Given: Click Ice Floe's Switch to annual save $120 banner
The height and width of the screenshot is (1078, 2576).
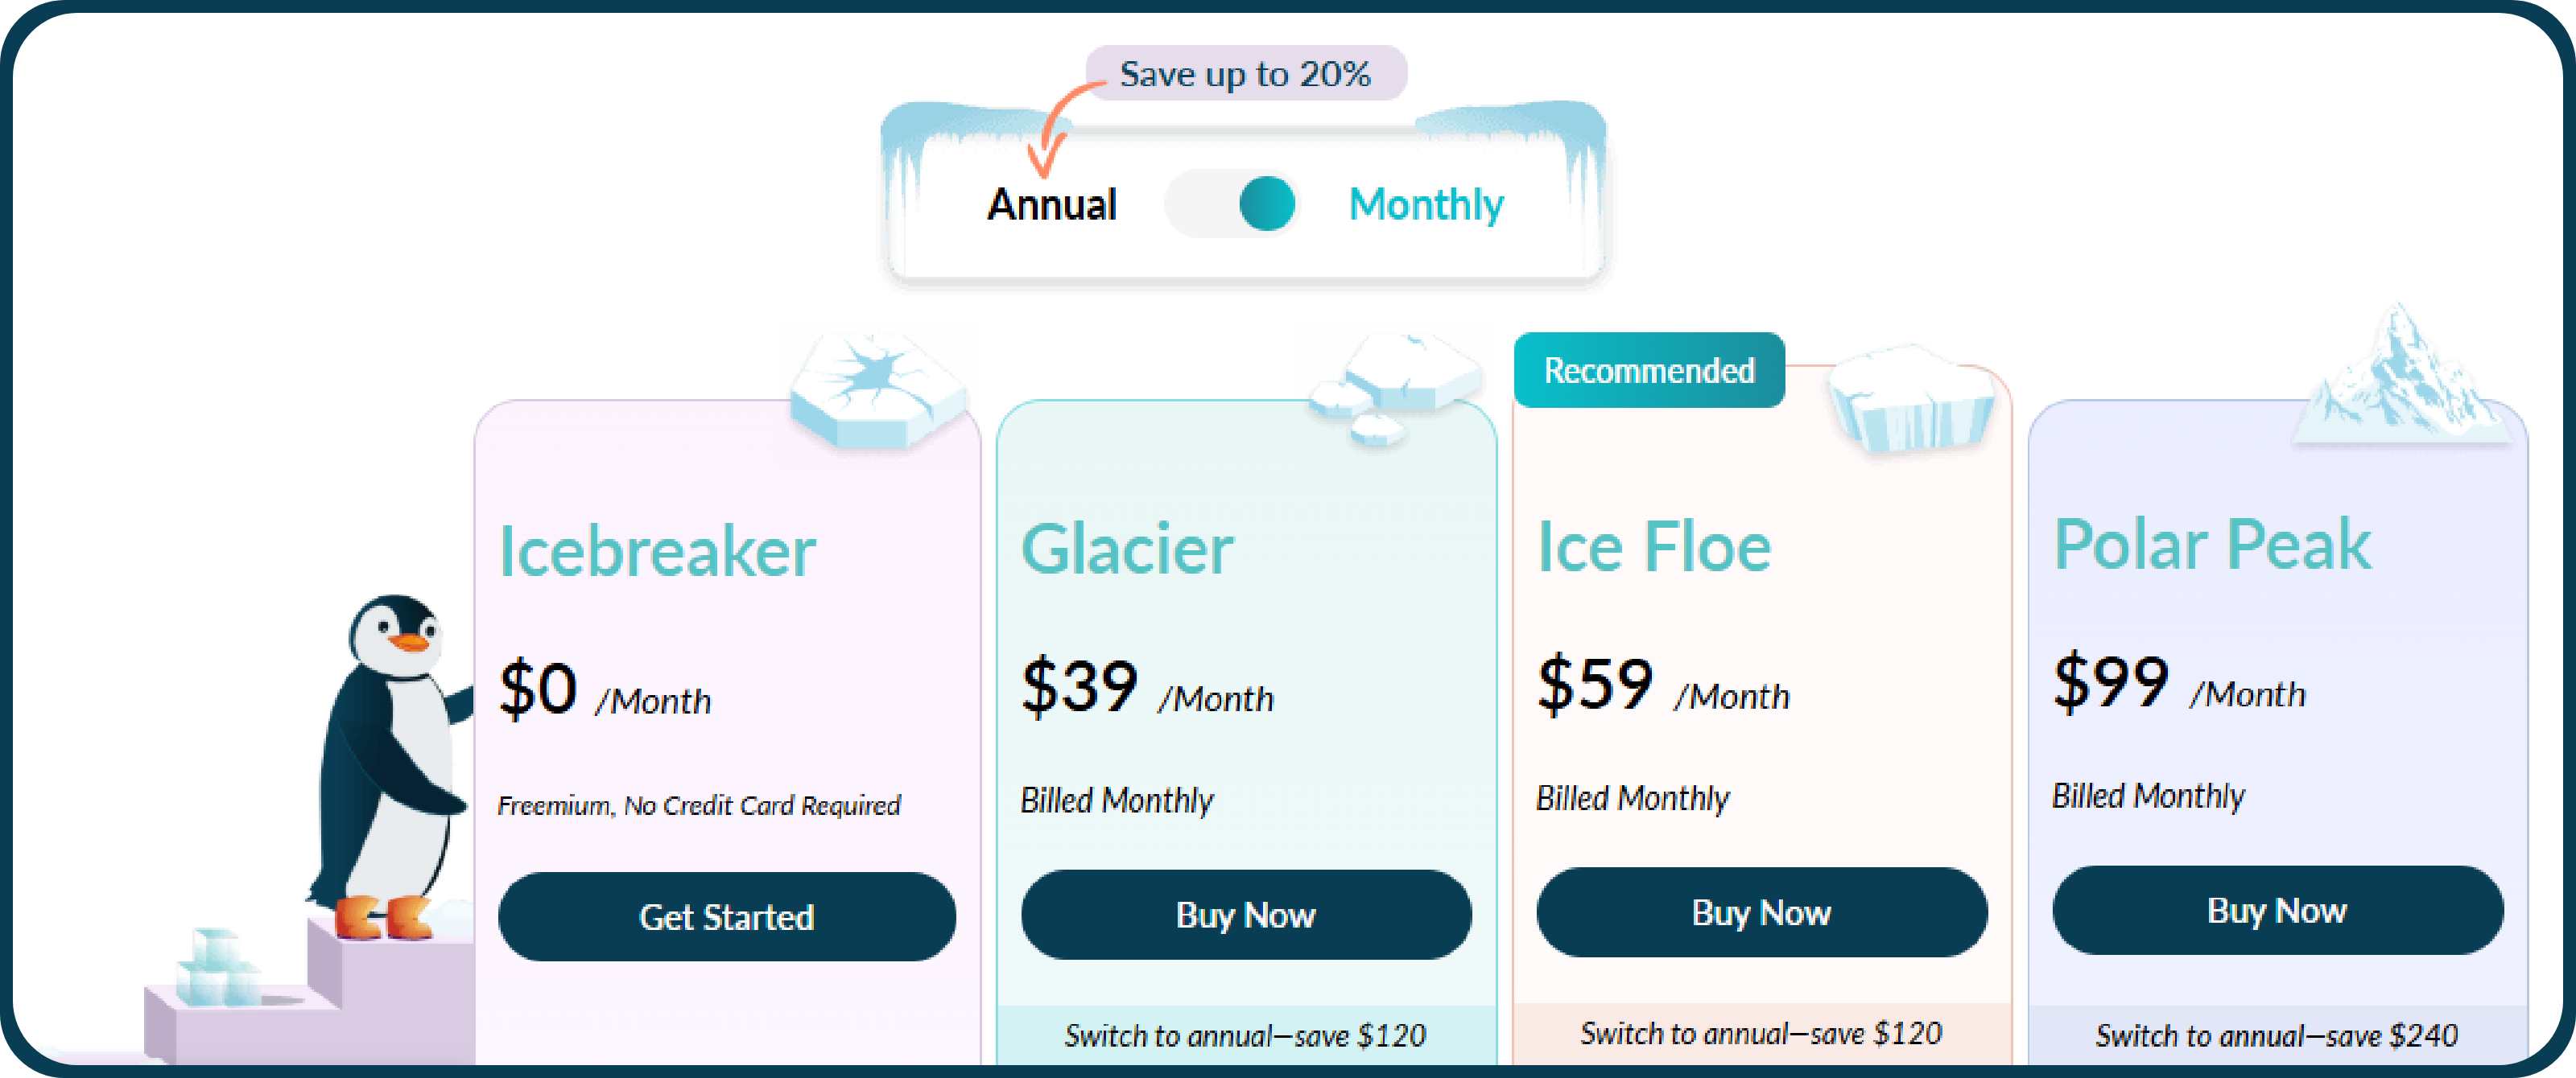Looking at the screenshot, I should 1762,1033.
